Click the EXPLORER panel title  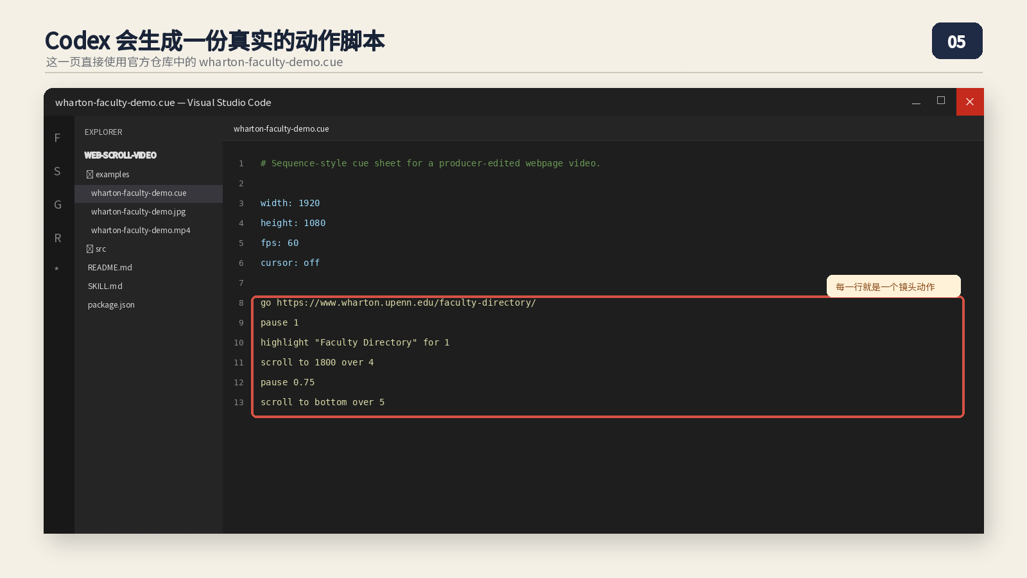tap(103, 132)
